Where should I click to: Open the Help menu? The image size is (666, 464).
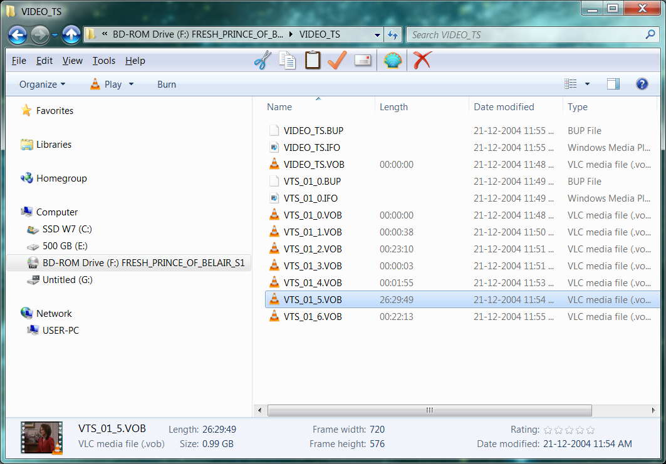click(x=135, y=61)
